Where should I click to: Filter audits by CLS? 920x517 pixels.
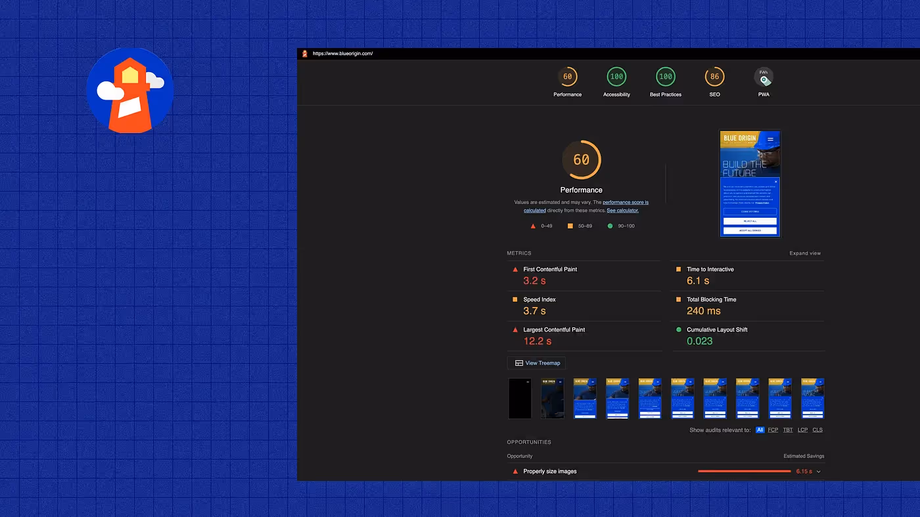pyautogui.click(x=817, y=430)
